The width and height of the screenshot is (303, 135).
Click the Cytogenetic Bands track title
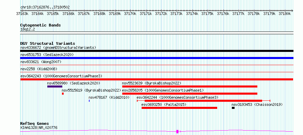pos(41,25)
